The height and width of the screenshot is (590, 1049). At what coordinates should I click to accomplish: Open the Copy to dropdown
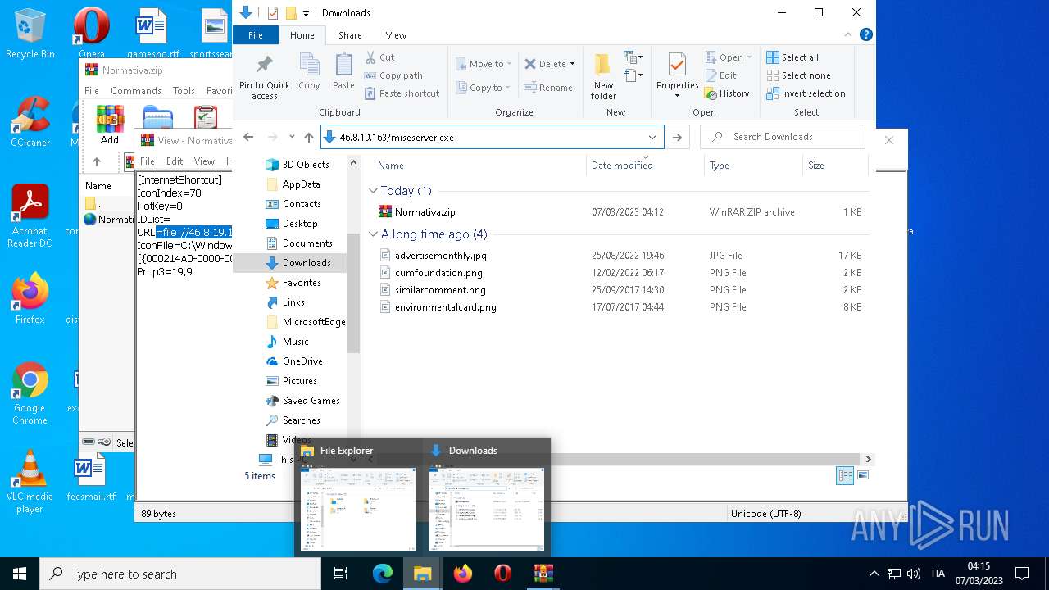point(482,88)
